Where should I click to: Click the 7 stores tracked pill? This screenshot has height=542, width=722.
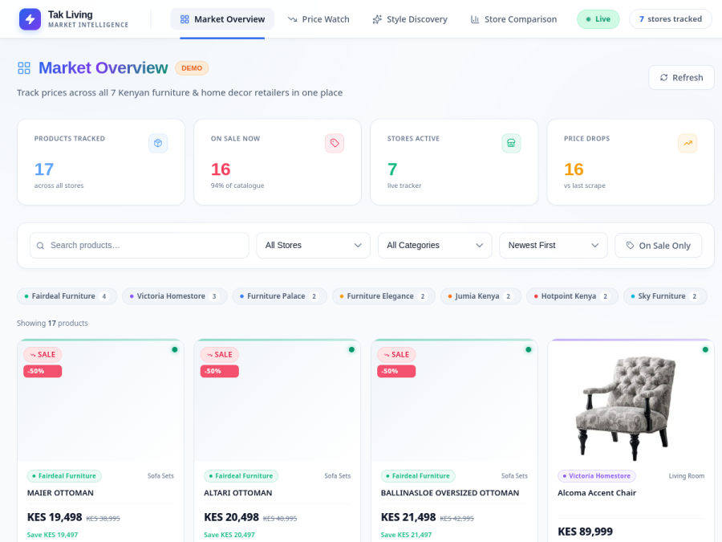point(671,19)
